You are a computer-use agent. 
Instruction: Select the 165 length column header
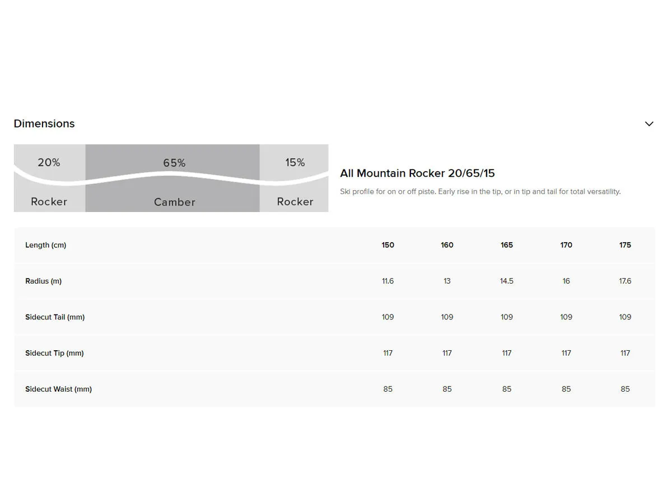tap(507, 245)
